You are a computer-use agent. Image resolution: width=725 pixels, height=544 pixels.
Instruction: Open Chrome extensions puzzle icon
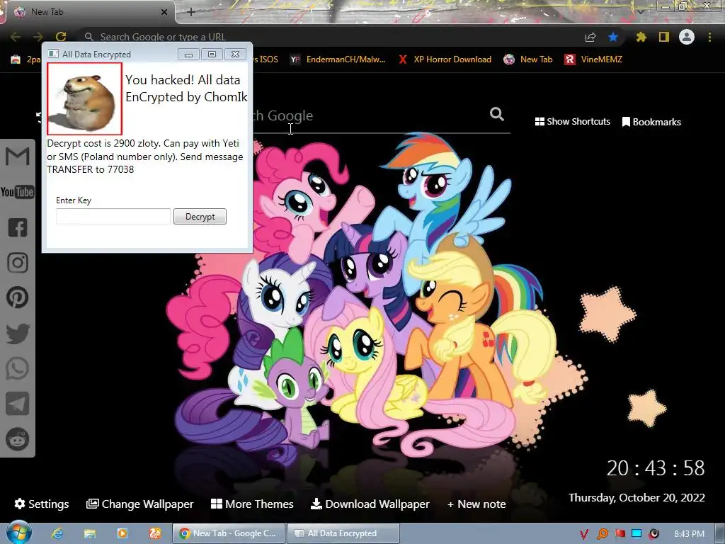tap(641, 37)
